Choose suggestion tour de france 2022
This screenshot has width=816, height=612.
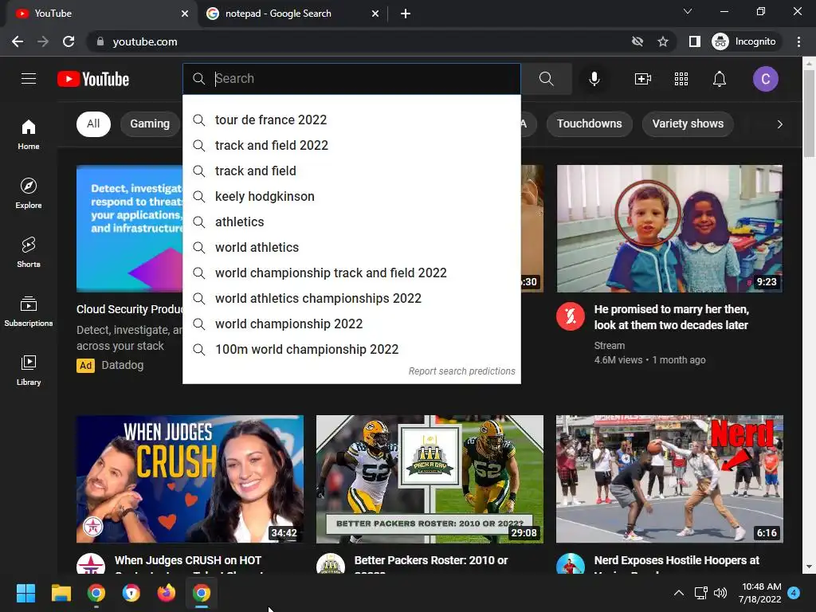(351, 120)
